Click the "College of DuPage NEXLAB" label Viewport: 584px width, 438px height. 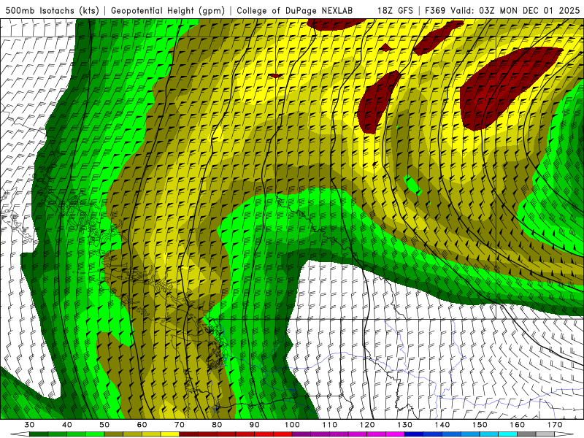tap(294, 11)
